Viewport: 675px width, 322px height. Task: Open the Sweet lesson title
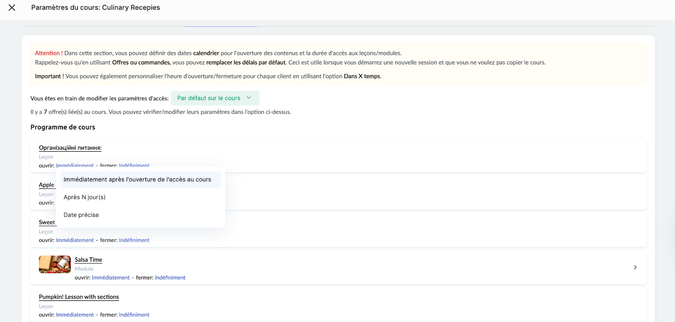pyautogui.click(x=47, y=223)
